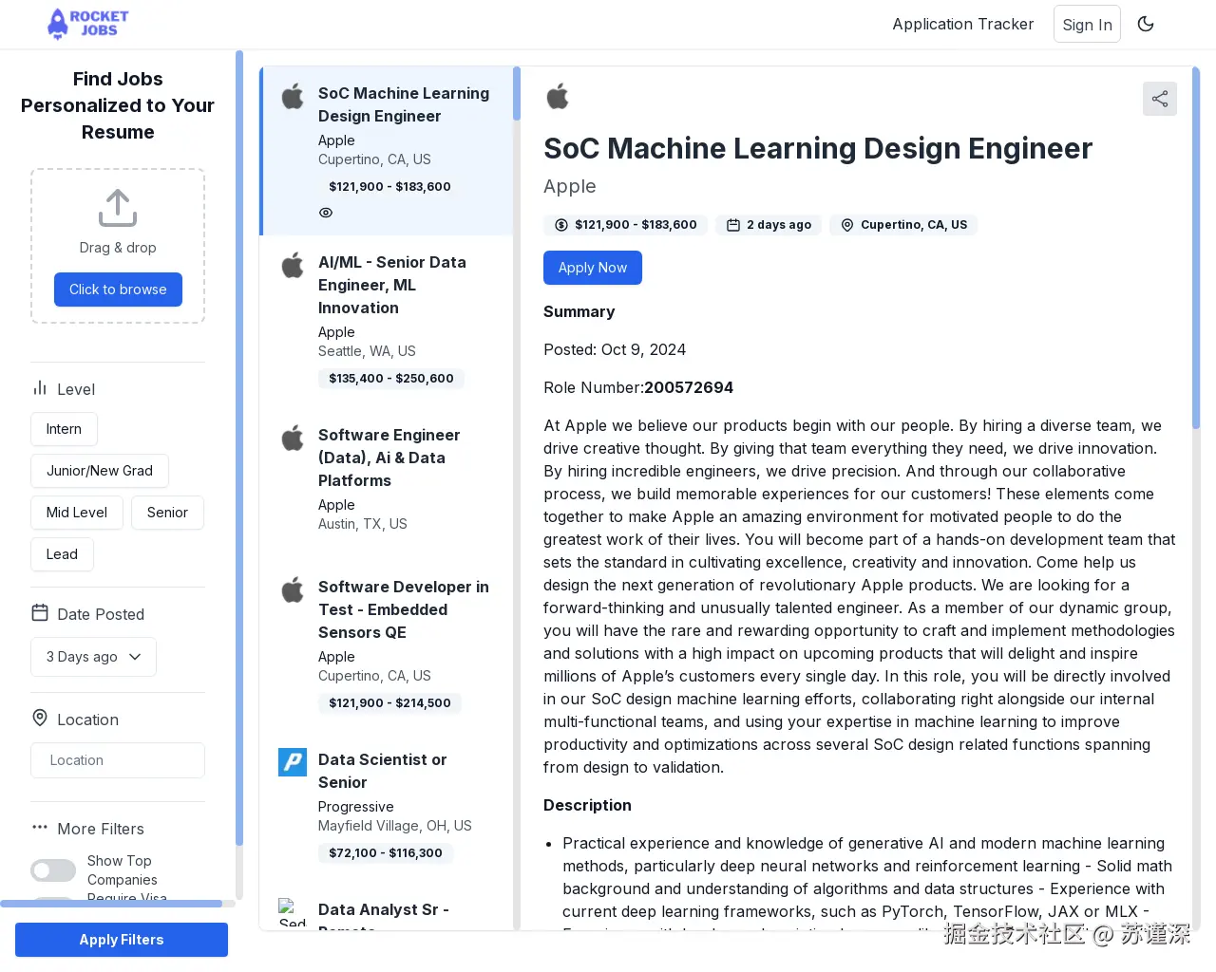Click the share icon for this job
The width and height of the screenshot is (1216, 972).
pyautogui.click(x=1159, y=99)
